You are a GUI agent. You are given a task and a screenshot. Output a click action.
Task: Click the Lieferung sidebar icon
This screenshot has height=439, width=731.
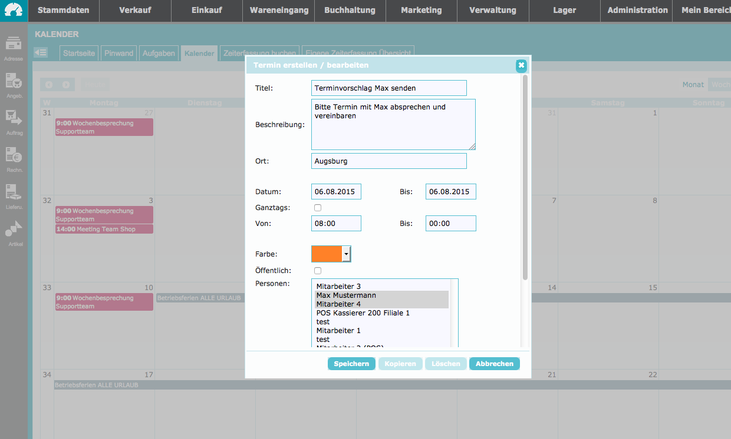coord(14,192)
